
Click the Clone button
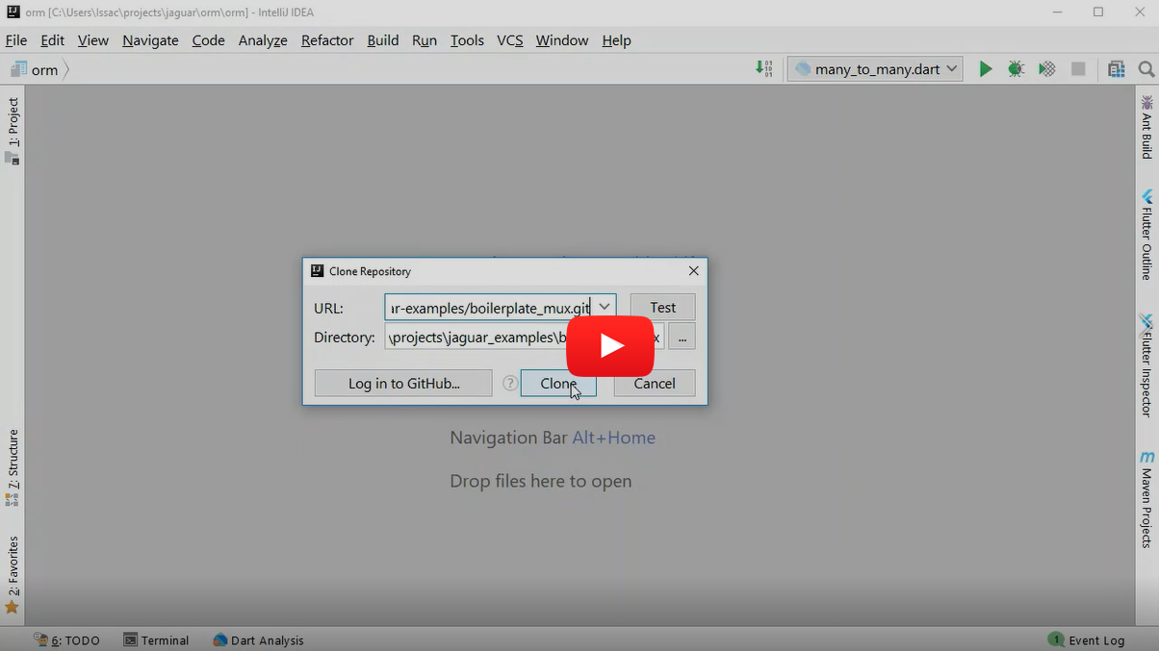558,384
